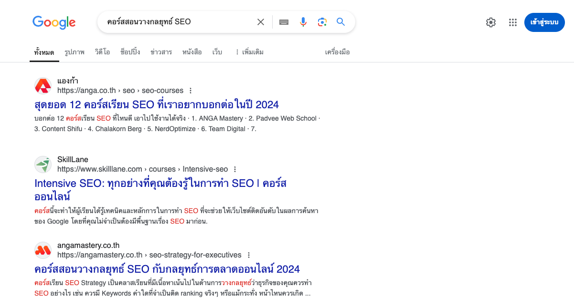Clear the search query with the X
This screenshot has width=574, height=308.
pos(260,21)
